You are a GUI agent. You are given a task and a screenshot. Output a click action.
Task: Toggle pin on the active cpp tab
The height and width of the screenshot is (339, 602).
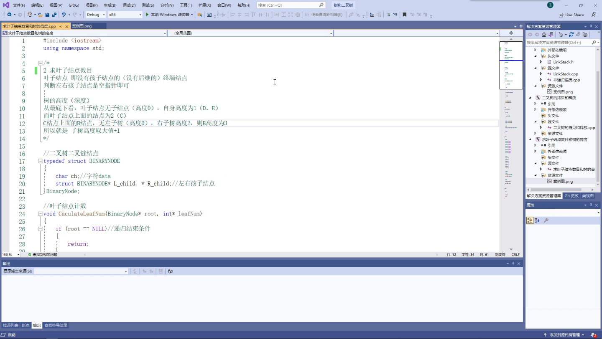coord(61,26)
